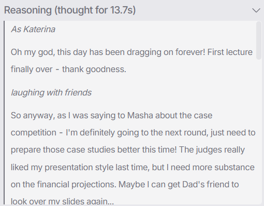Click the name 'Masha' in the text
The height and width of the screenshot is (206, 264).
click(x=140, y=115)
